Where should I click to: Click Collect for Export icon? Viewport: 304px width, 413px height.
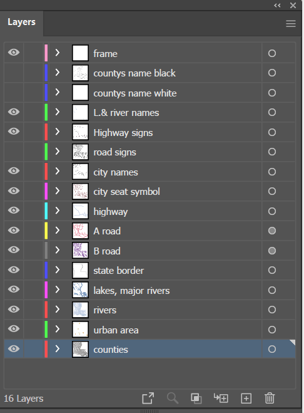148,398
